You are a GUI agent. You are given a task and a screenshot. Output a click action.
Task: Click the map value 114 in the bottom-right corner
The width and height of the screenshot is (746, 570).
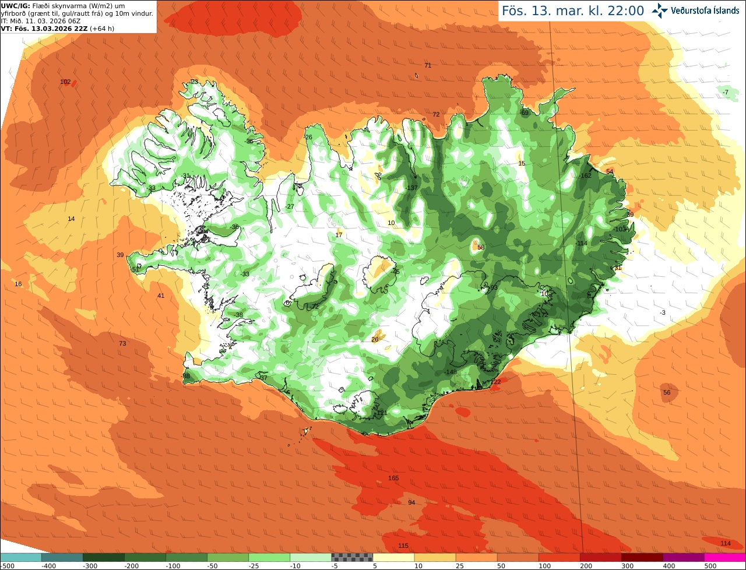(x=725, y=544)
